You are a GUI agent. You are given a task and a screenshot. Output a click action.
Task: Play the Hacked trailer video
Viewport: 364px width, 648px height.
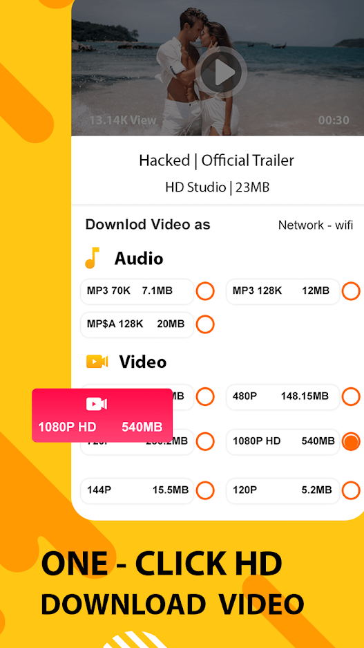tap(221, 73)
